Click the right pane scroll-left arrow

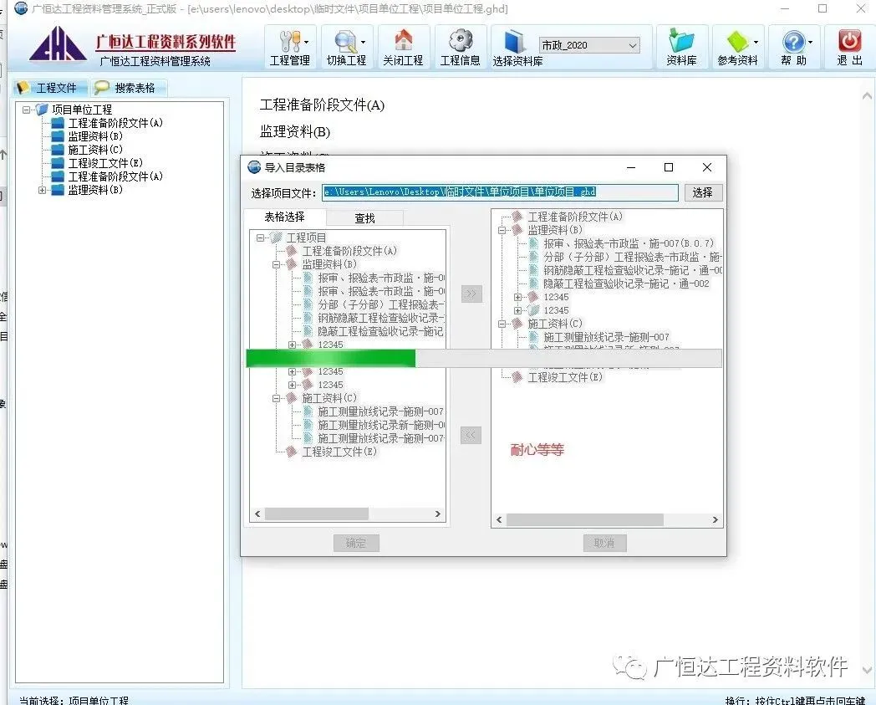tap(499, 520)
